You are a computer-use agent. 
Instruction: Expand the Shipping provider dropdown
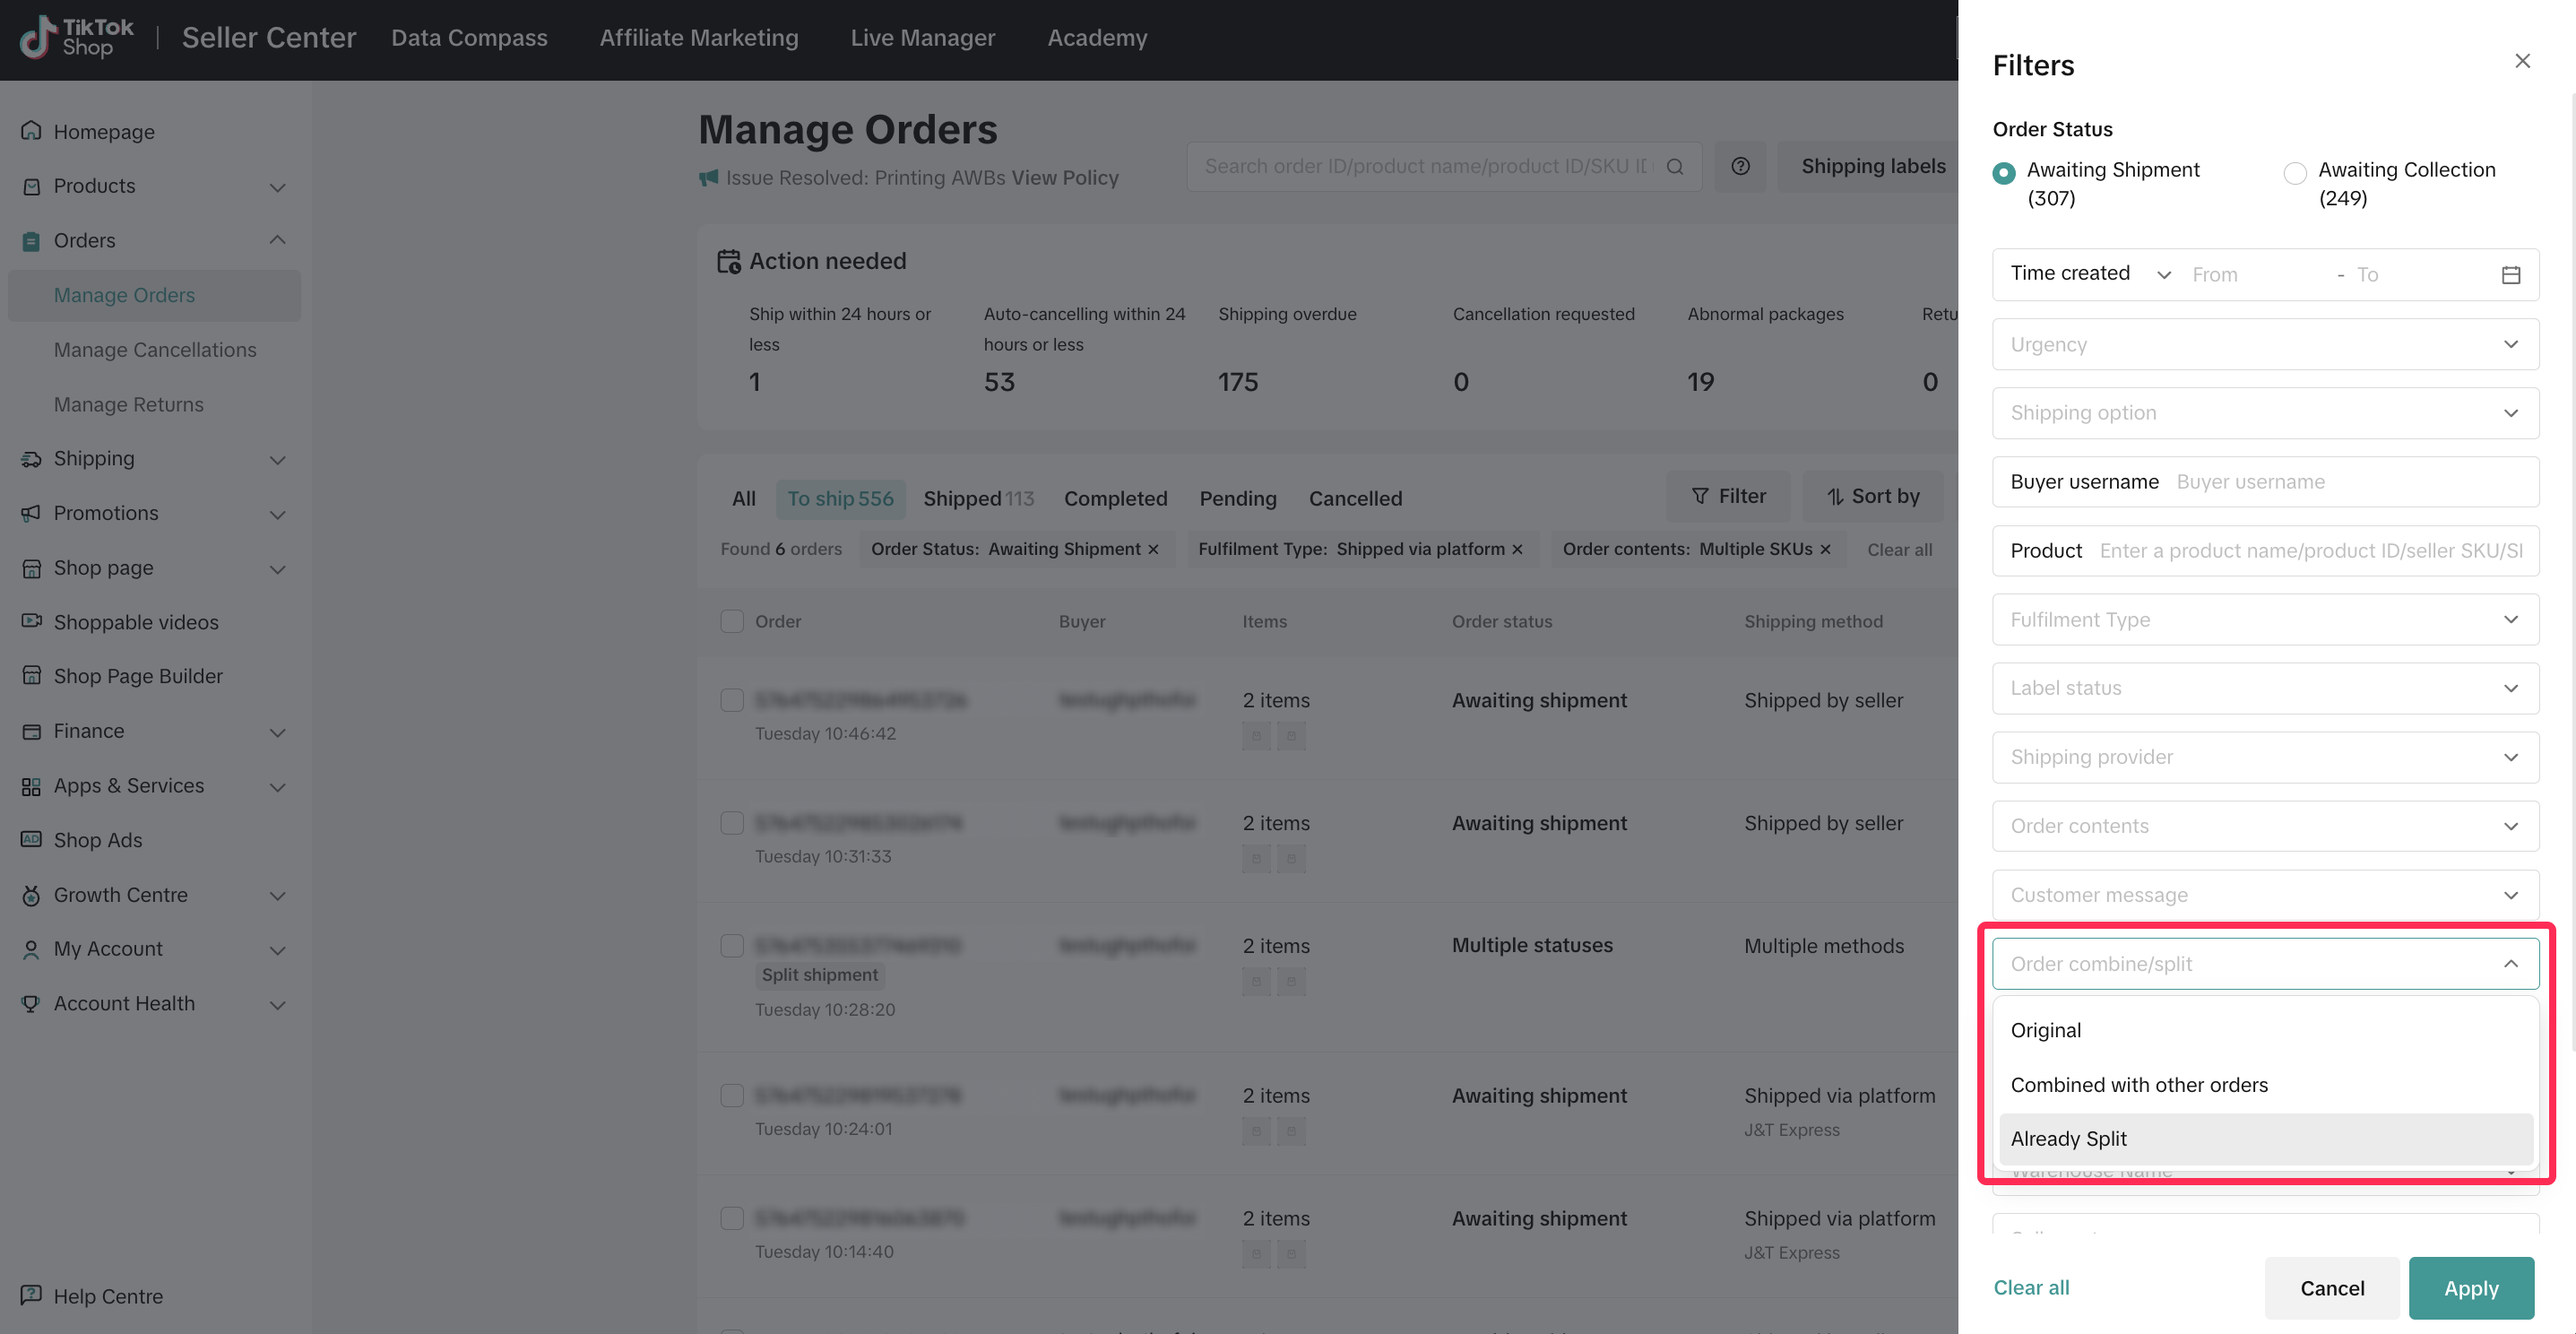(2265, 757)
